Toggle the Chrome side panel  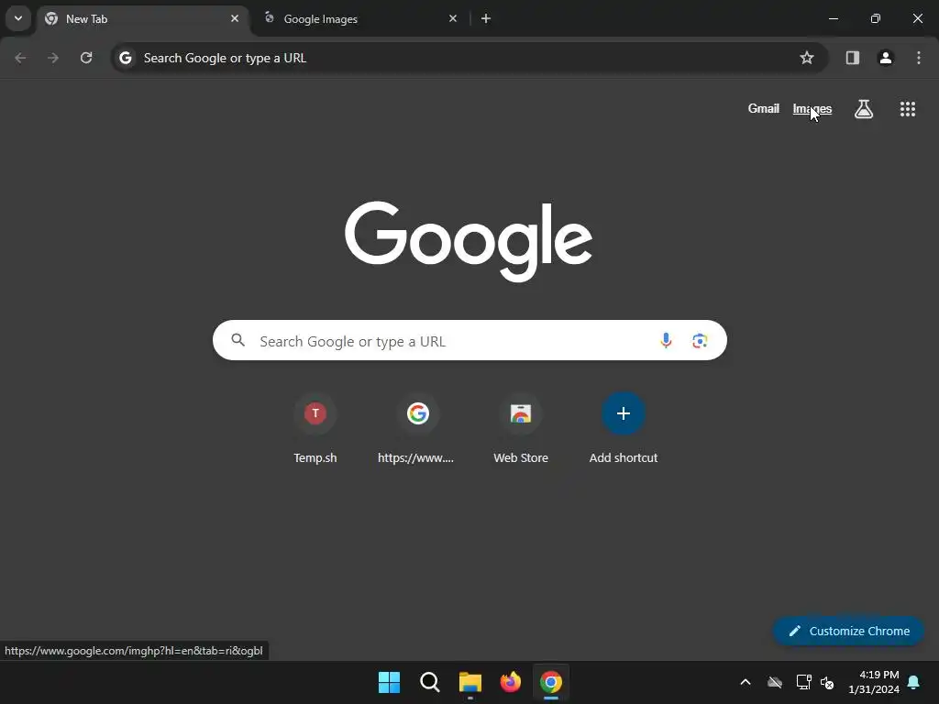click(852, 58)
